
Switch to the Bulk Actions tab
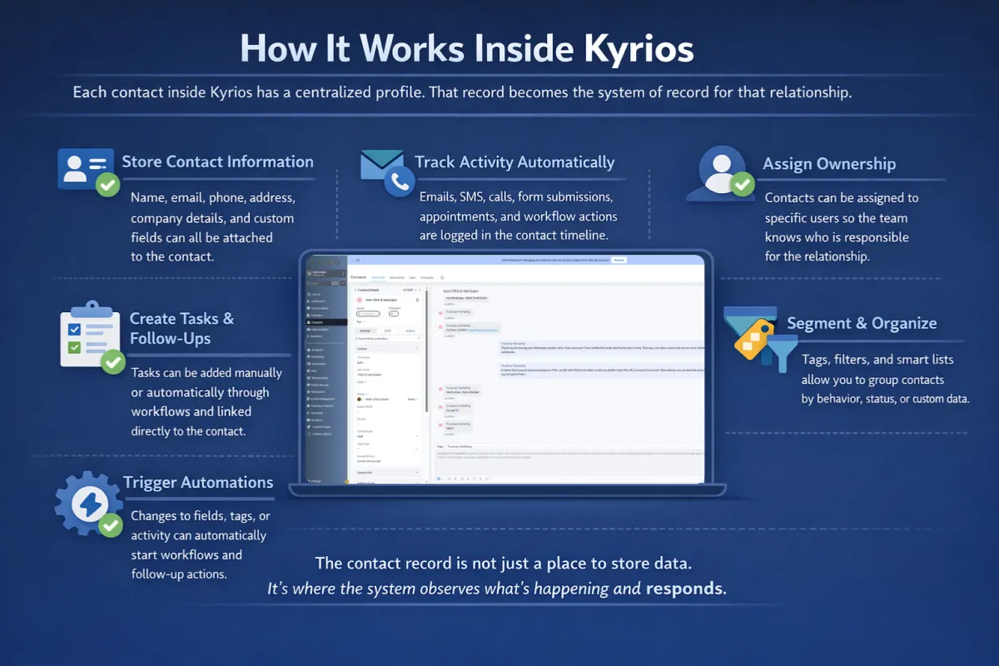click(x=397, y=277)
